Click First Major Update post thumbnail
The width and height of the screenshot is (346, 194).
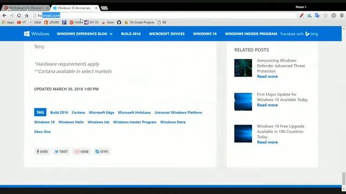243,102
